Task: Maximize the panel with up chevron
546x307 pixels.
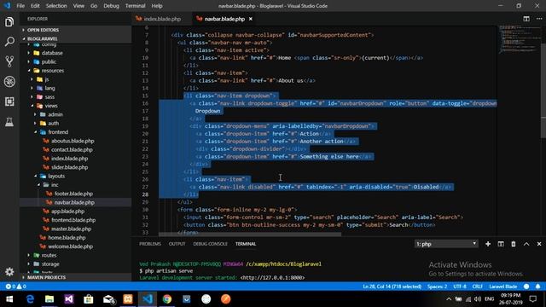Action: click(526, 244)
